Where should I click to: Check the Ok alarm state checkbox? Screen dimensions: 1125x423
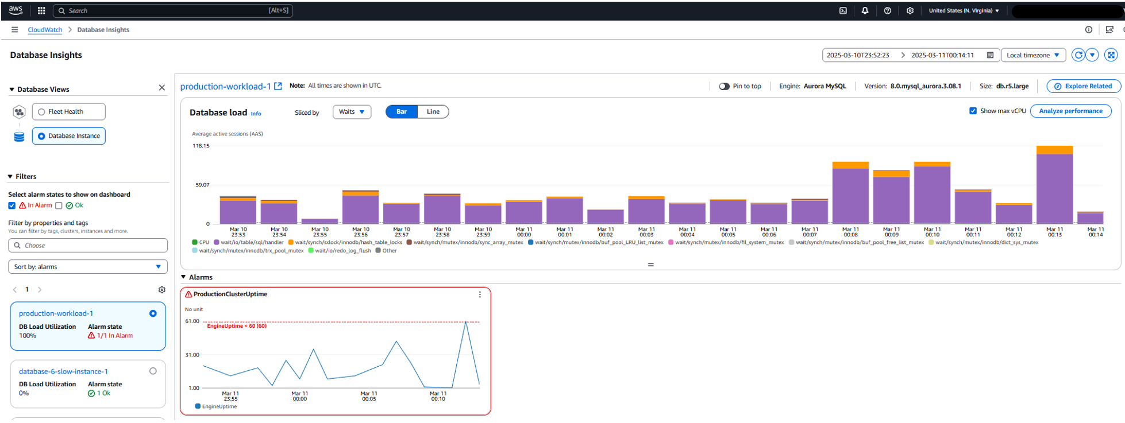coord(59,205)
